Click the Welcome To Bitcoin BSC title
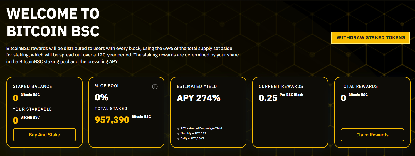This screenshot has width=415, height=156. coord(53,23)
